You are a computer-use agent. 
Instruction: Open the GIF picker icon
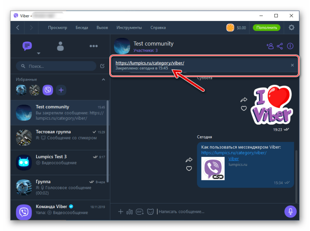point(139,212)
